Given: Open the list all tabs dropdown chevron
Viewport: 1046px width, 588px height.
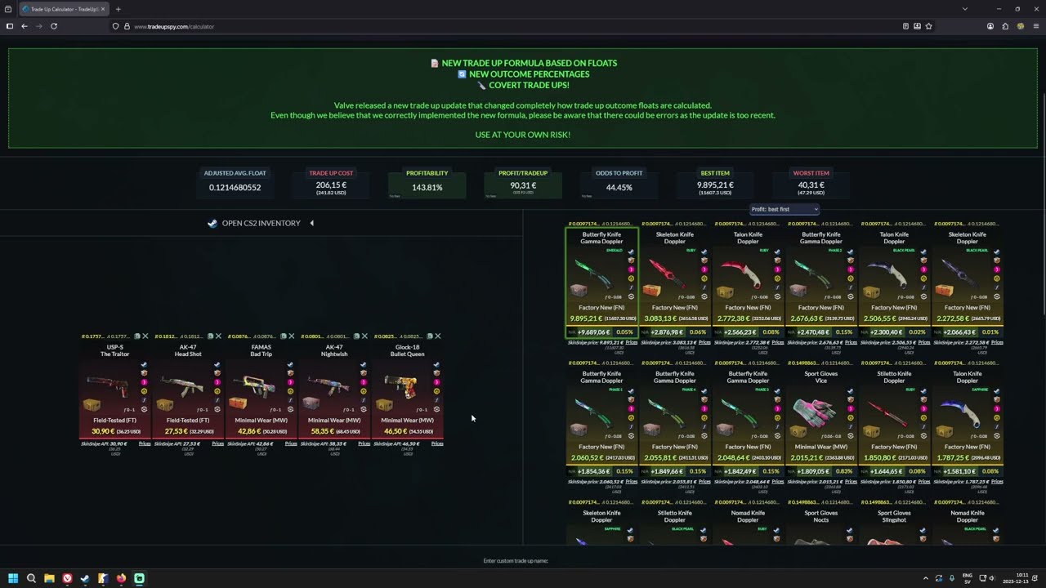Looking at the screenshot, I should (x=965, y=9).
